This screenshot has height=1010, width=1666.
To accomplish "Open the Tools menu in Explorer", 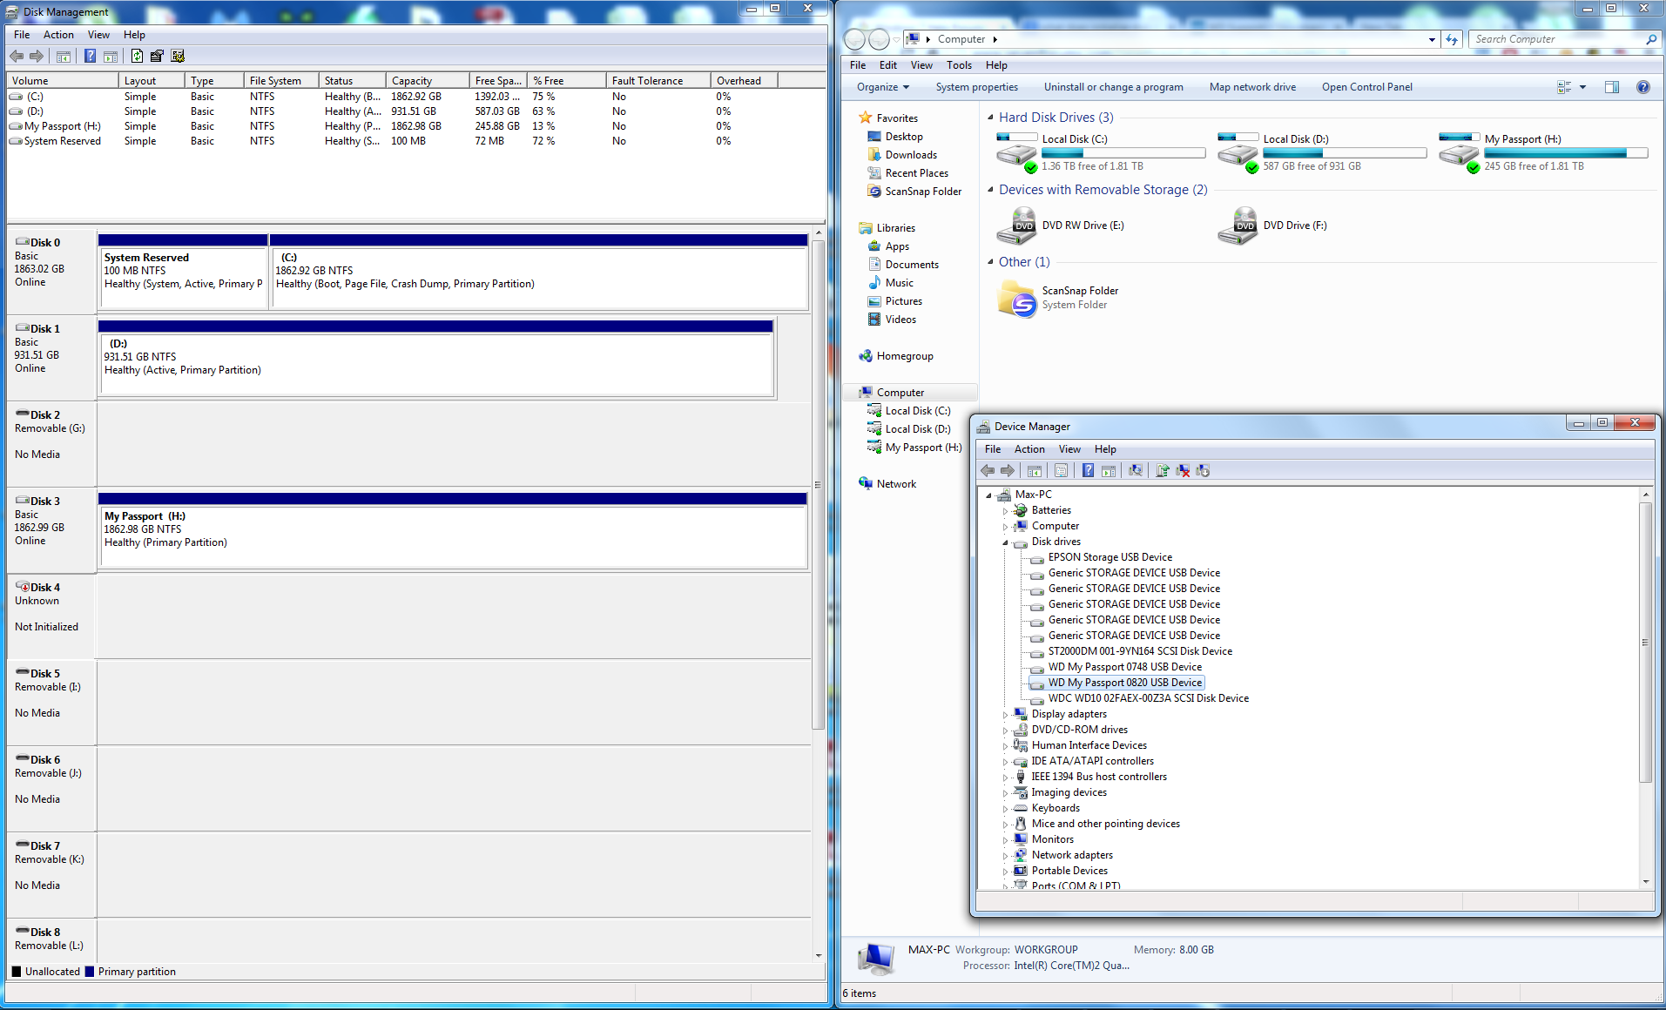I will pyautogui.click(x=959, y=65).
